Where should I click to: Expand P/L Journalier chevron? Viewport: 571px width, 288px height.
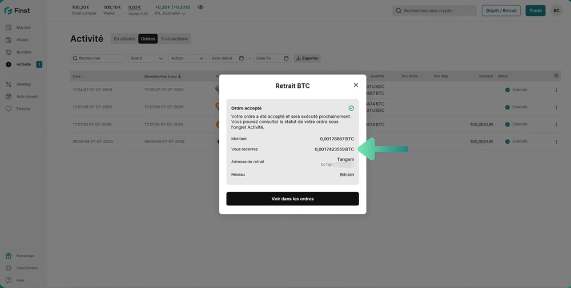(183, 14)
